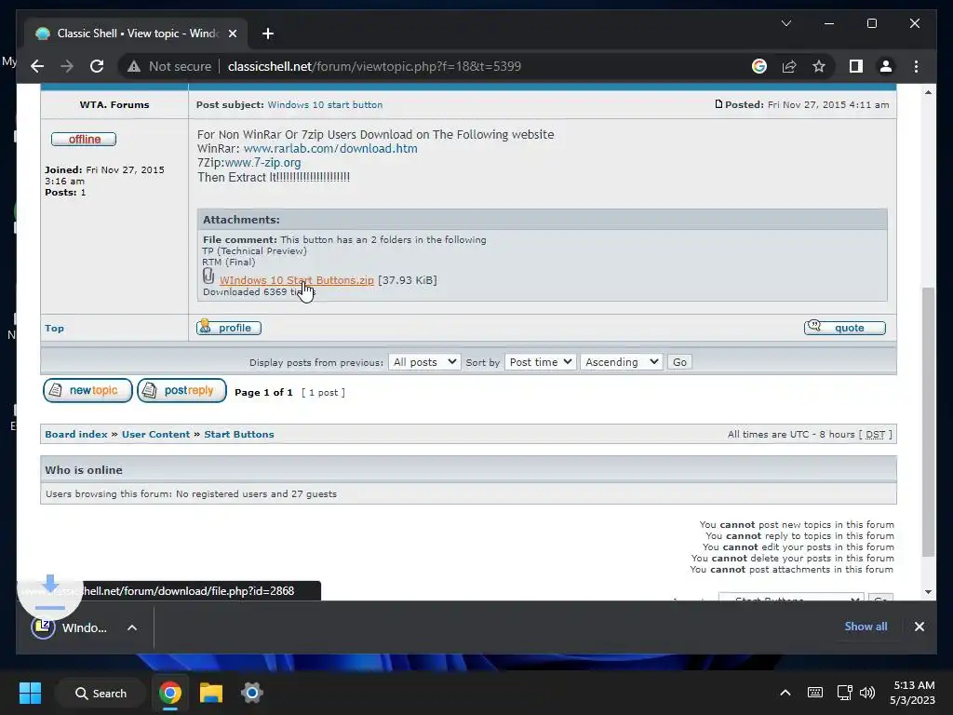
Task: Click touch keyboard tray icon
Action: click(815, 693)
